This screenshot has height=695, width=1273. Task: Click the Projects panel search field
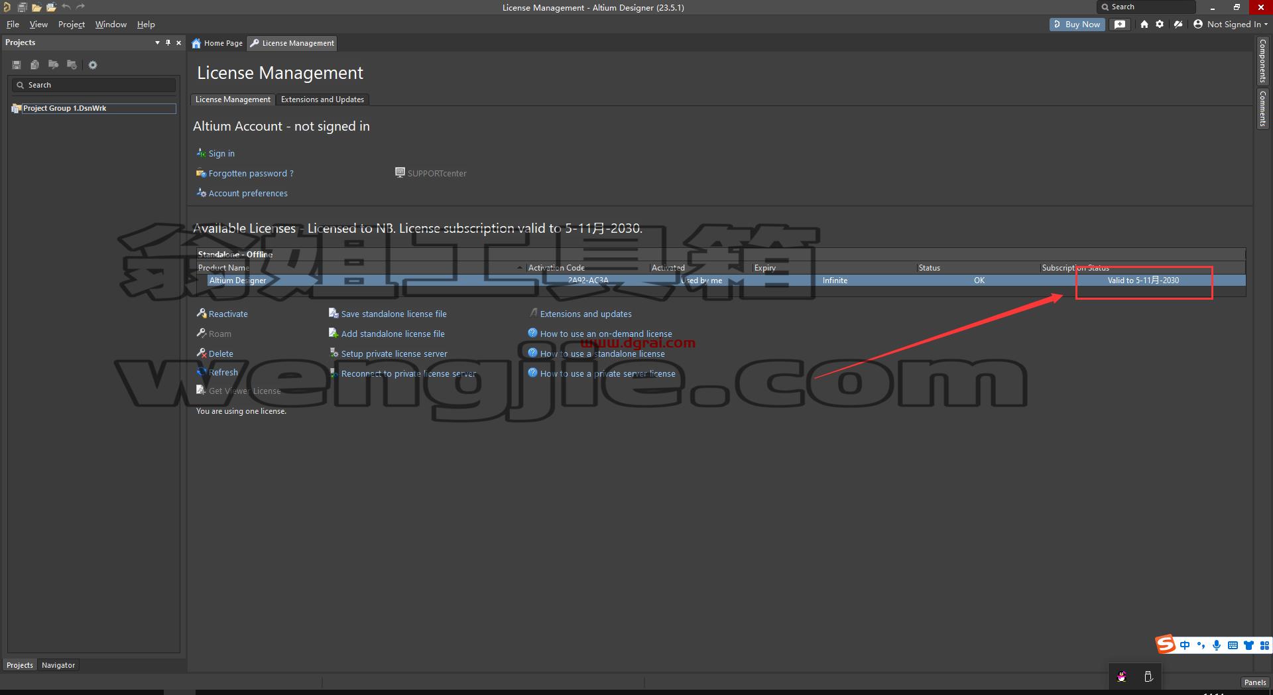[x=93, y=85]
